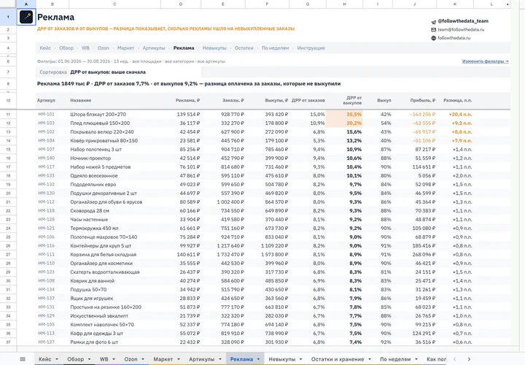525x365 pixels.
Task: Open the Невыкупы sheet tab dropdown arrow
Action: point(300,359)
